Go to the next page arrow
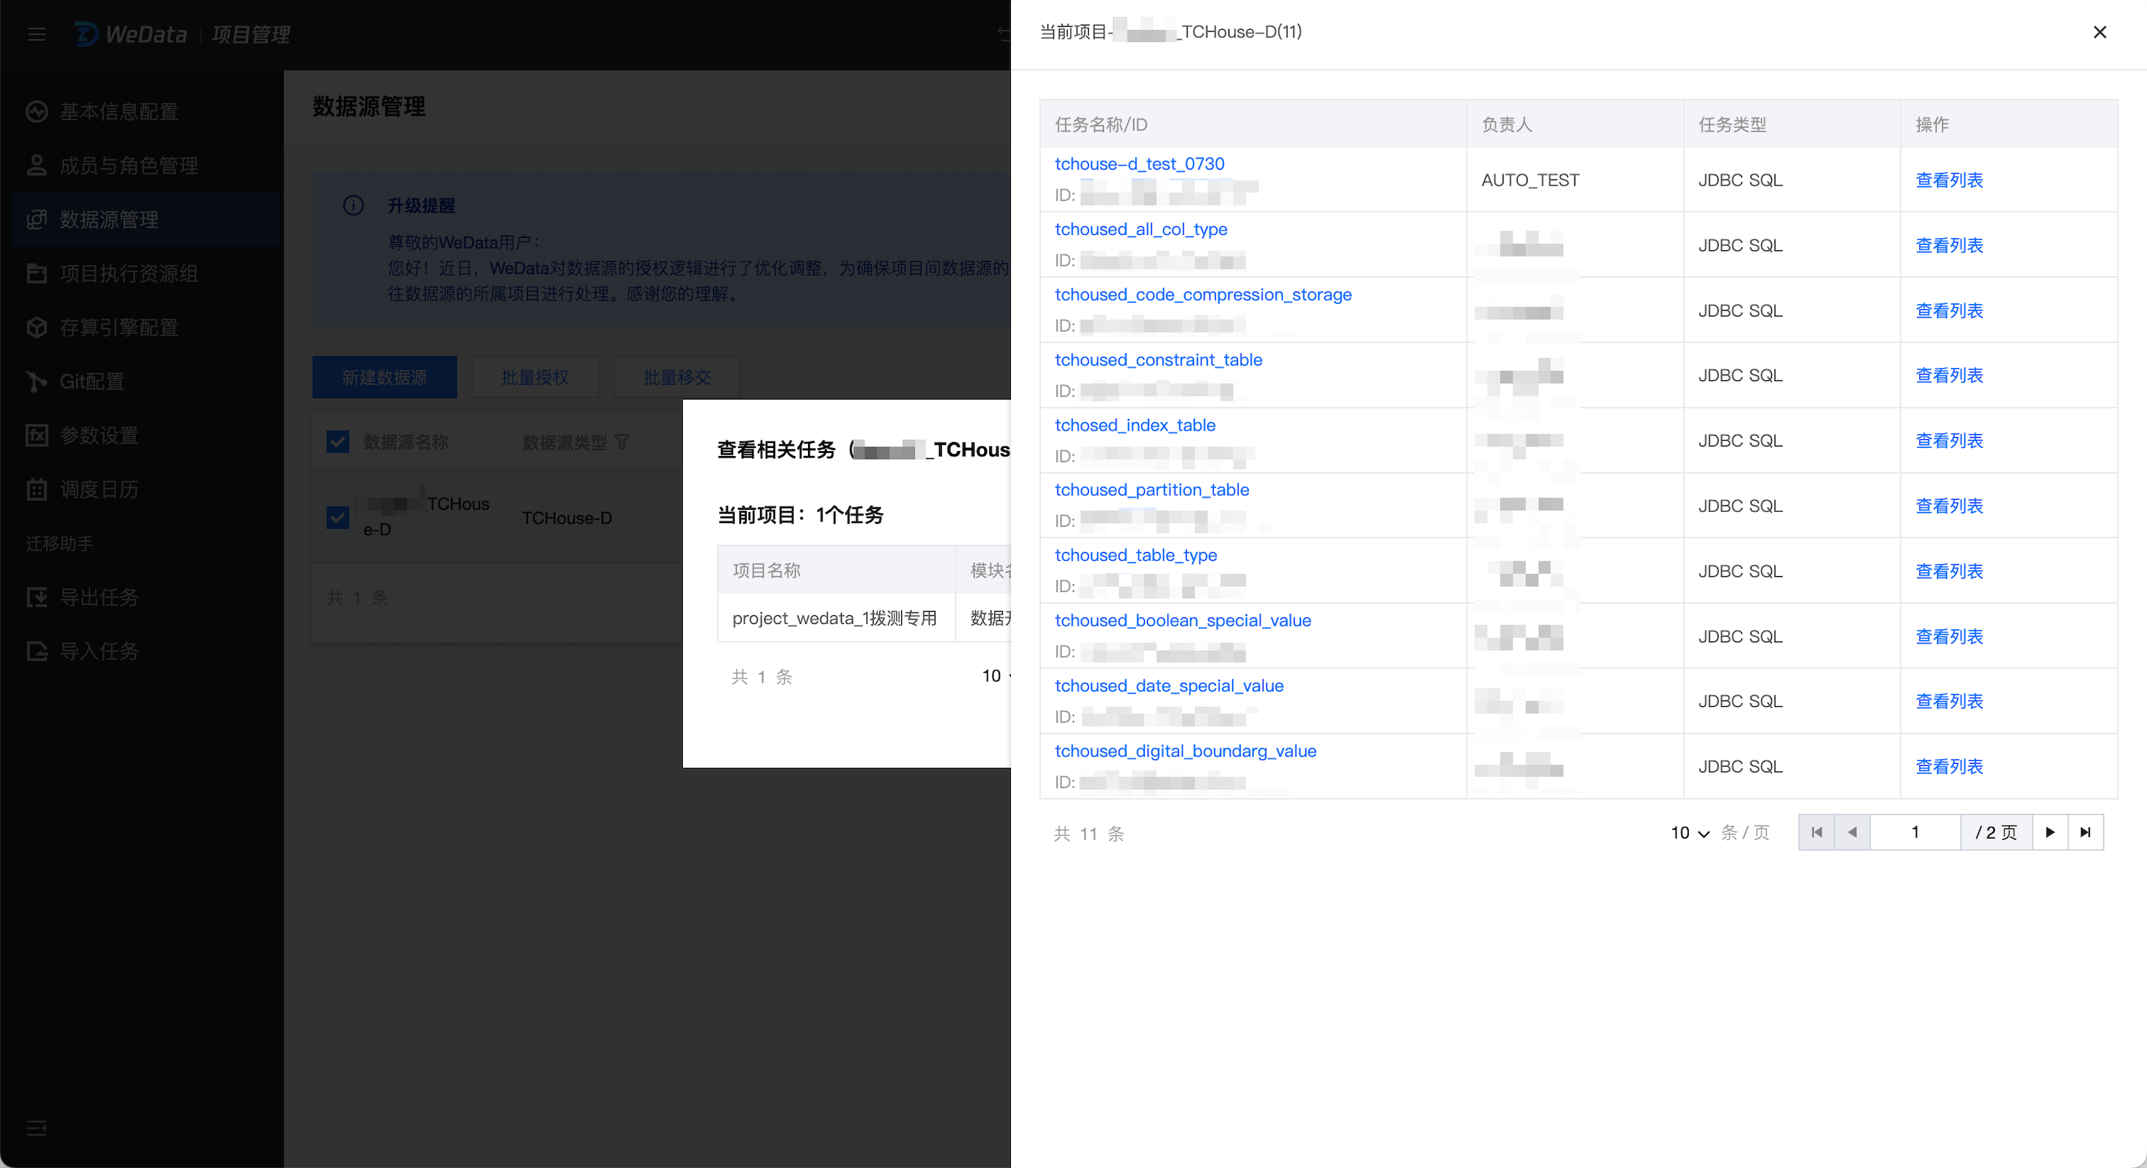This screenshot has height=1168, width=2147. (x=2050, y=832)
